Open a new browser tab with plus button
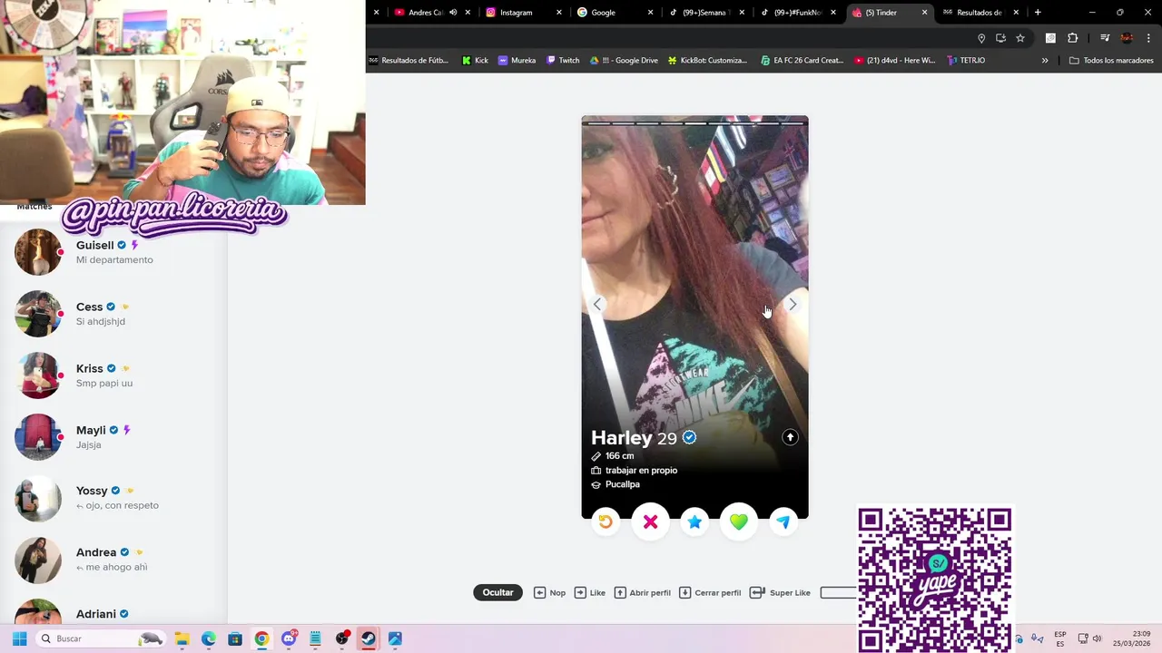The height and width of the screenshot is (653, 1162). (1038, 13)
